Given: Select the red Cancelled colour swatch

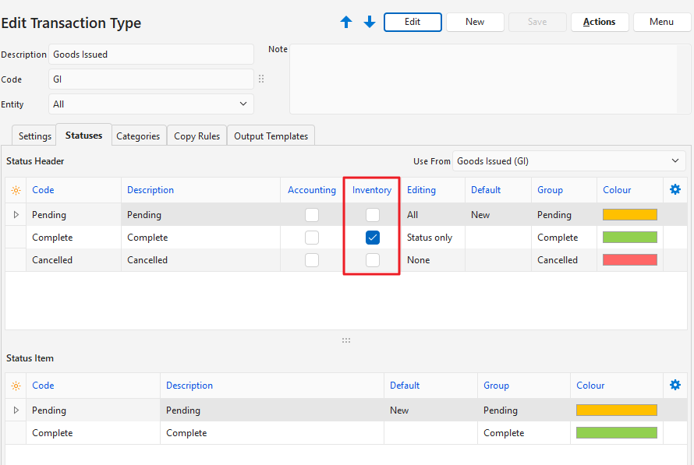Looking at the screenshot, I should tap(629, 260).
